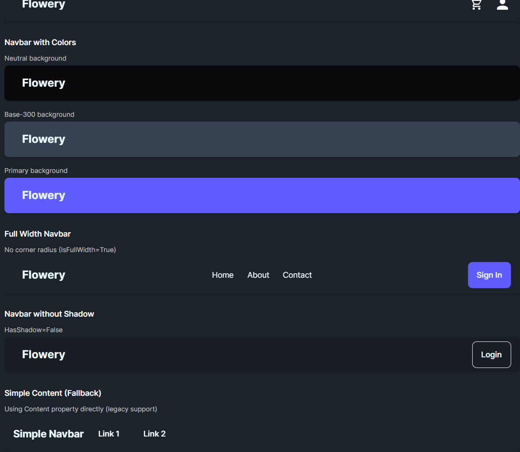The image size is (520, 452).
Task: Follow the Link 1 navbar link
Action: click(109, 434)
